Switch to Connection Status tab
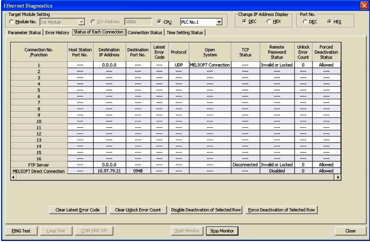 coord(145,33)
